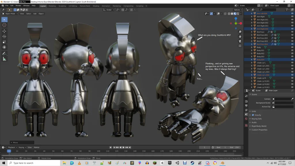This screenshot has width=295, height=166.
Task: Hide Body.004 using its eye icon
Action: click(292, 59)
